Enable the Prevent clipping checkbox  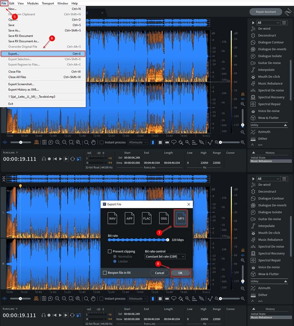pos(110,252)
